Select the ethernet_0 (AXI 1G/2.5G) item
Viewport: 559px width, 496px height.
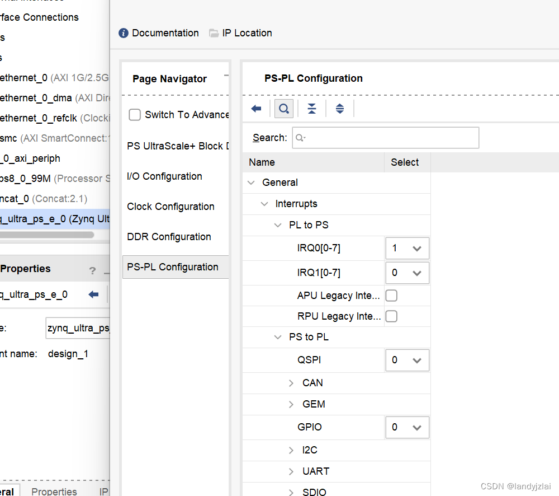tap(55, 78)
